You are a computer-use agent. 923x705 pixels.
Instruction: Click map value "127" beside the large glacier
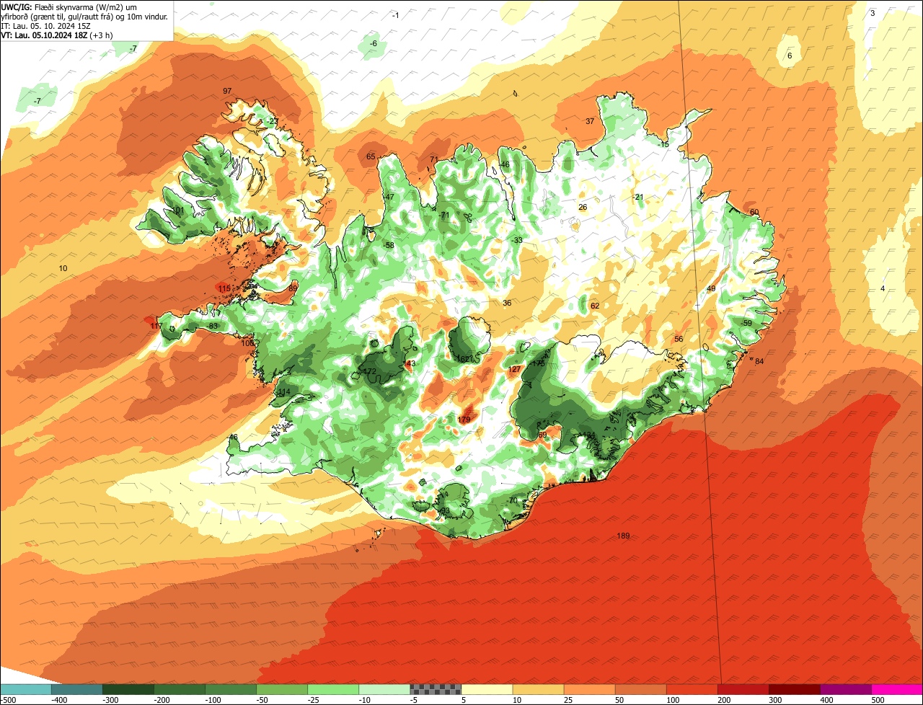514,369
